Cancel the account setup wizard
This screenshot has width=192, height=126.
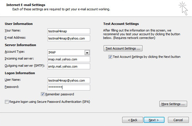[178, 120]
